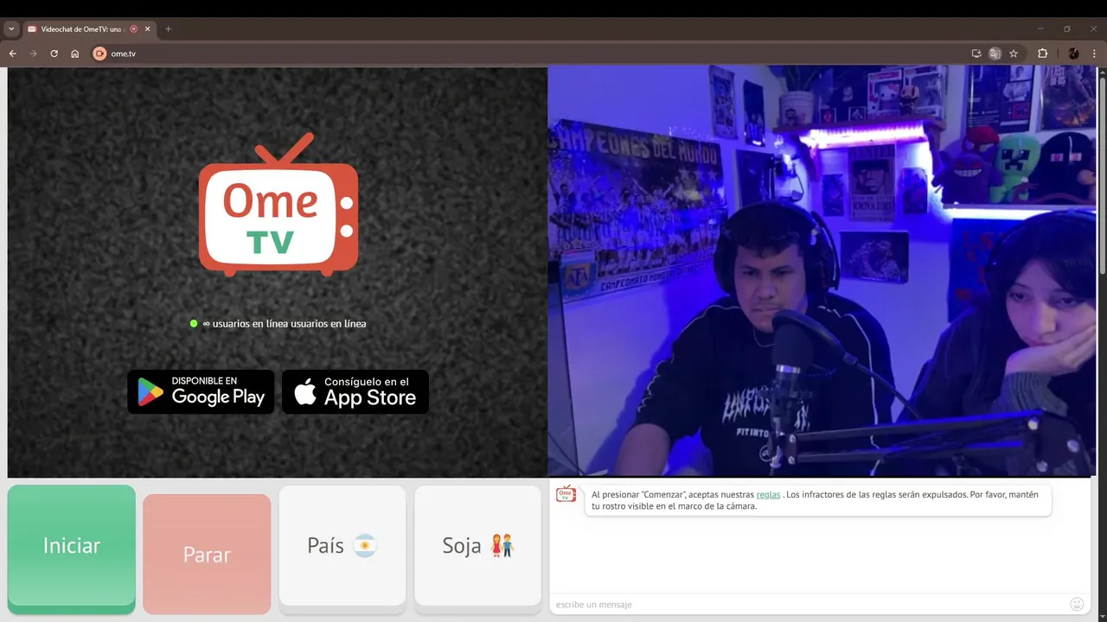Screen dimensions: 1107x622
Task: Click the browser forward arrow
Action: point(34,54)
